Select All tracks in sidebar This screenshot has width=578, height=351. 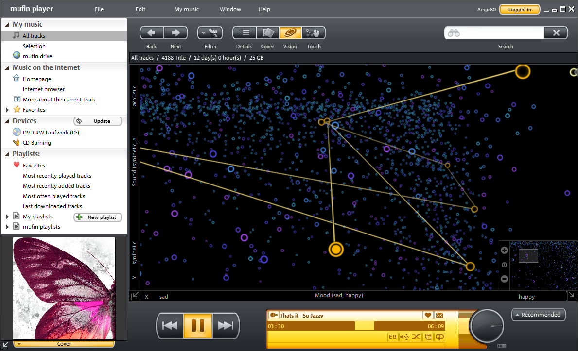pyautogui.click(x=65, y=36)
